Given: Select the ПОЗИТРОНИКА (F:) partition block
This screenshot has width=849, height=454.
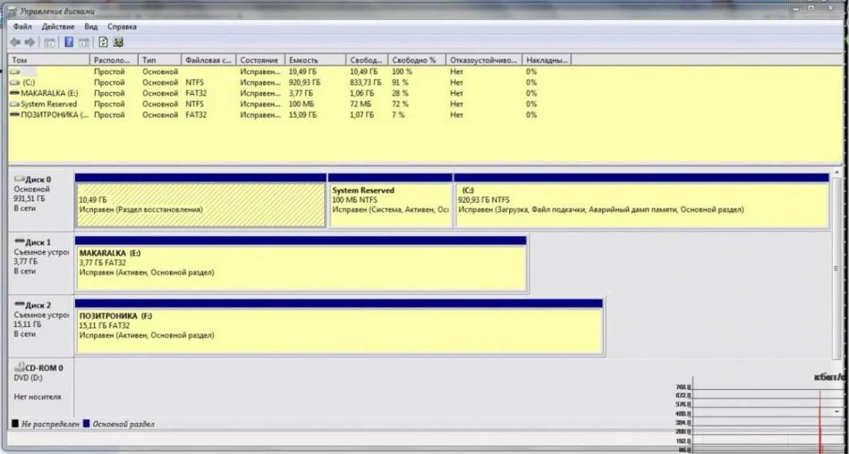Looking at the screenshot, I should pyautogui.click(x=339, y=331).
